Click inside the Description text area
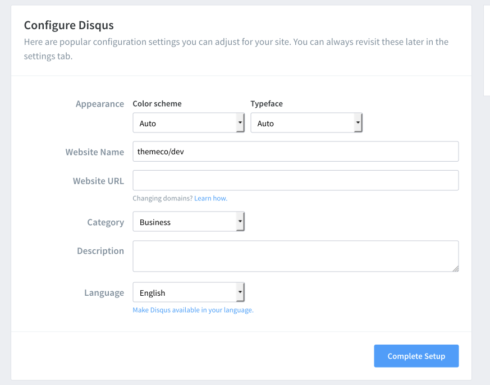 (296, 256)
